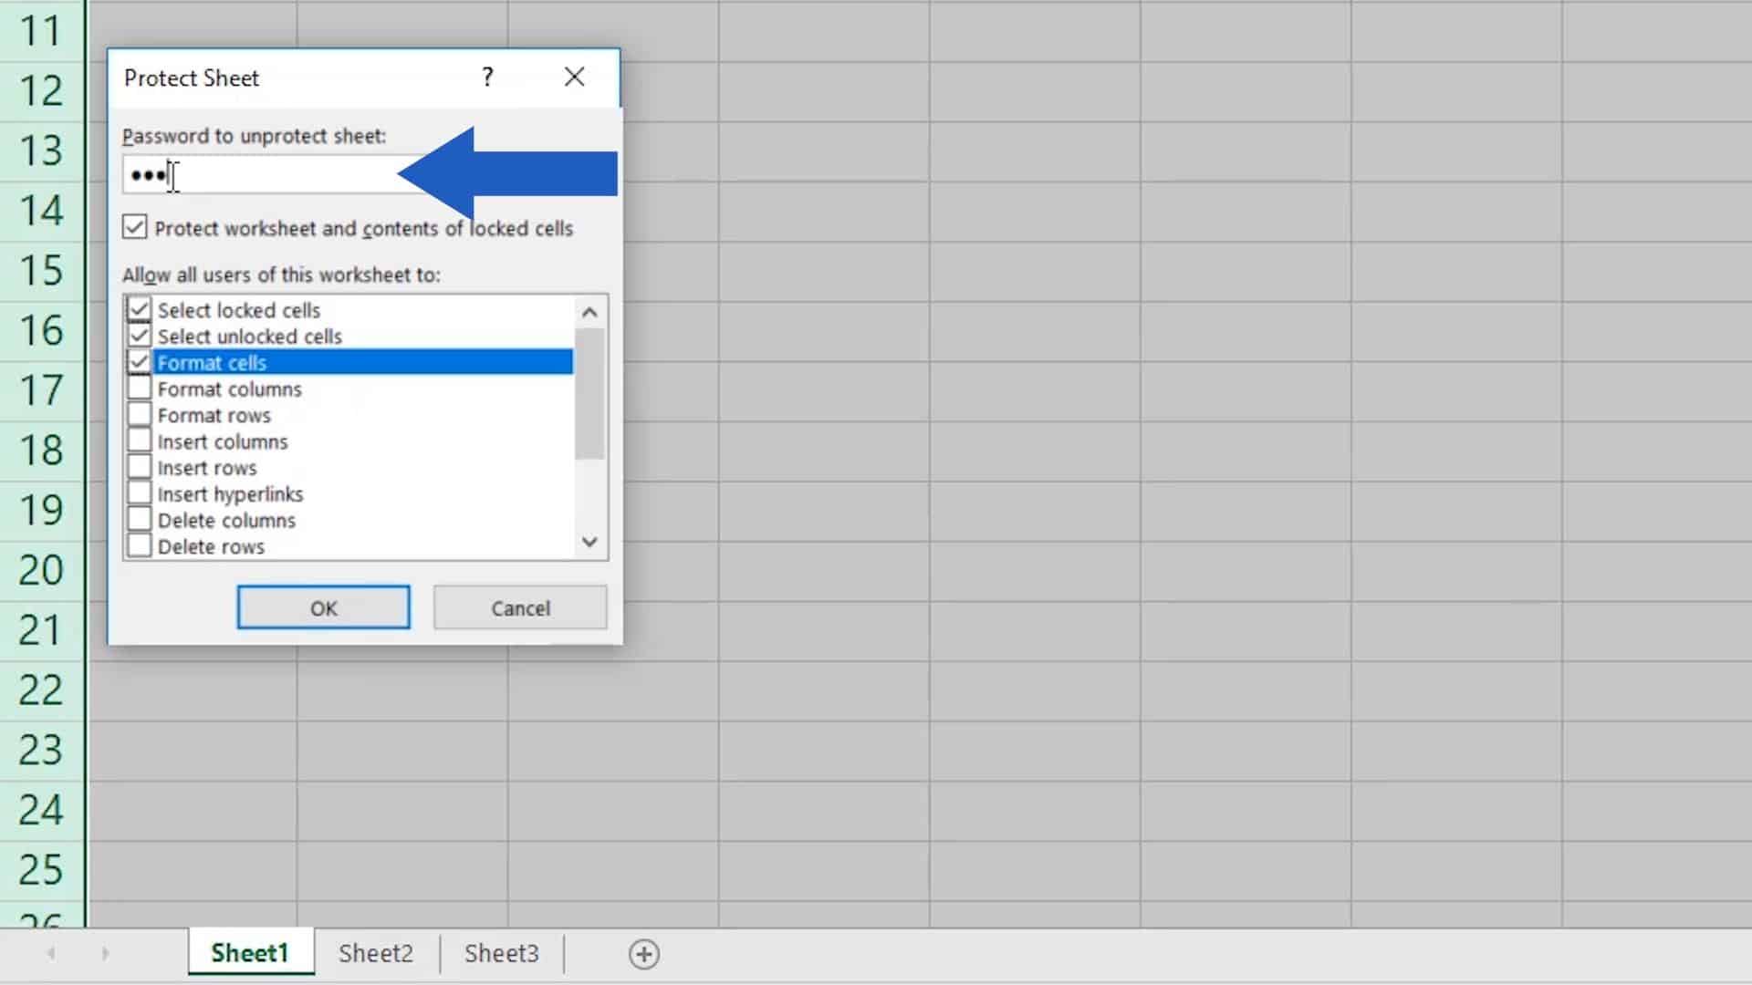Select row 18 header

pos(42,451)
